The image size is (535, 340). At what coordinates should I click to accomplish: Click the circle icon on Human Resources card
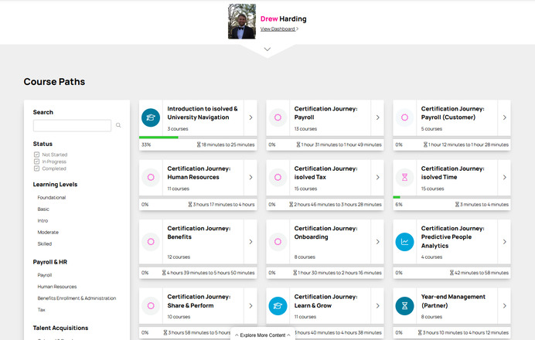[x=151, y=177]
